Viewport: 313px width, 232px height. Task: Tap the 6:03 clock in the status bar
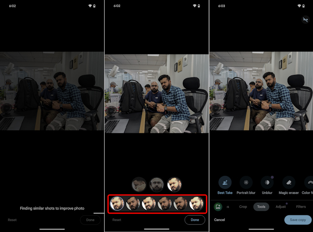point(221,6)
